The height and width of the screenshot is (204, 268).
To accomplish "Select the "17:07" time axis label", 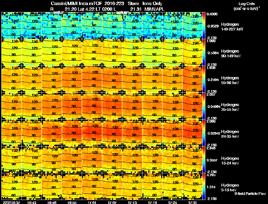I will coord(112,202).
